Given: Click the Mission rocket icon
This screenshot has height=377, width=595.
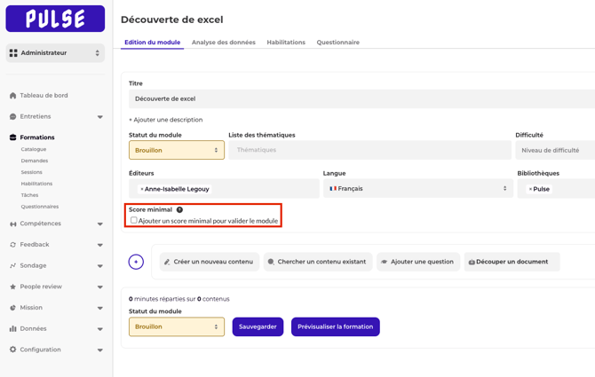Looking at the screenshot, I should tap(12, 308).
